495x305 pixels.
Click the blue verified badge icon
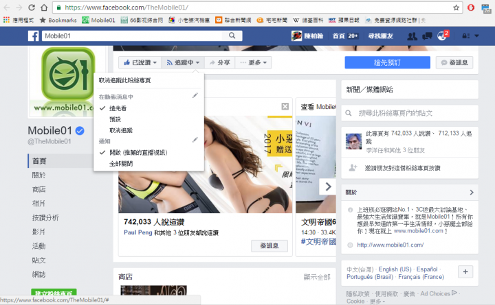[x=80, y=131]
